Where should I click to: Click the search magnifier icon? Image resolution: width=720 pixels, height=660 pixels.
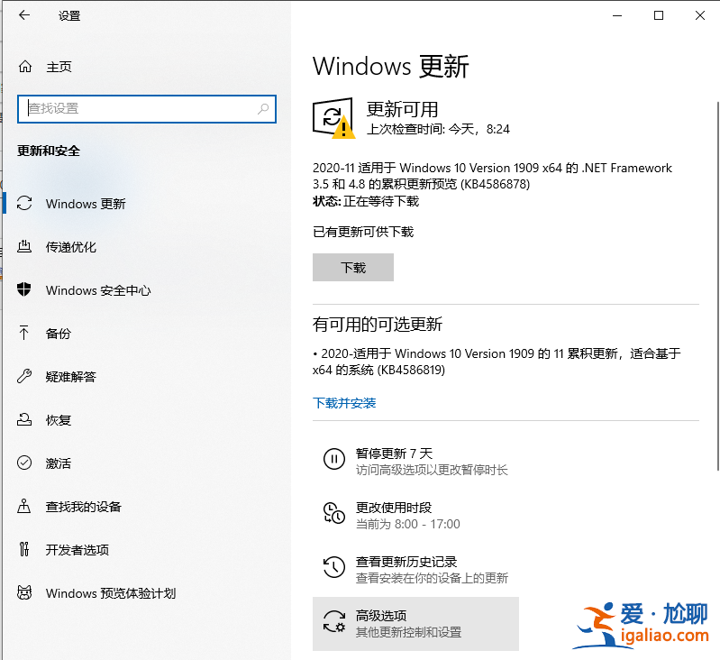click(263, 109)
